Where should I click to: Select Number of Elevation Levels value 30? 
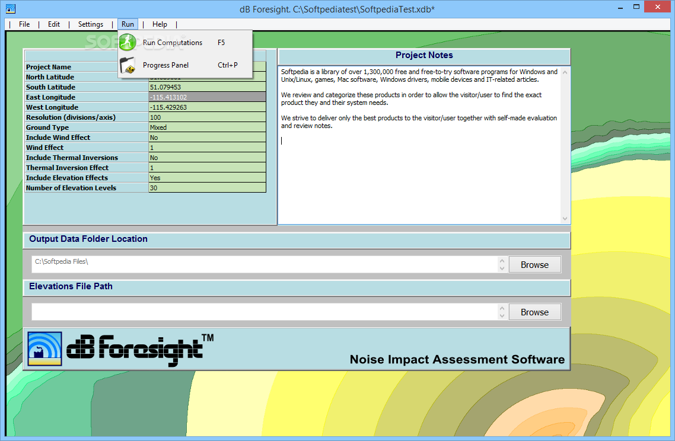click(207, 188)
